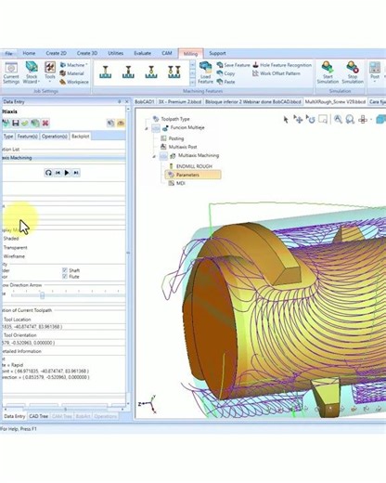386x483 pixels.
Task: Step backplot to next move
Action: coord(76,173)
